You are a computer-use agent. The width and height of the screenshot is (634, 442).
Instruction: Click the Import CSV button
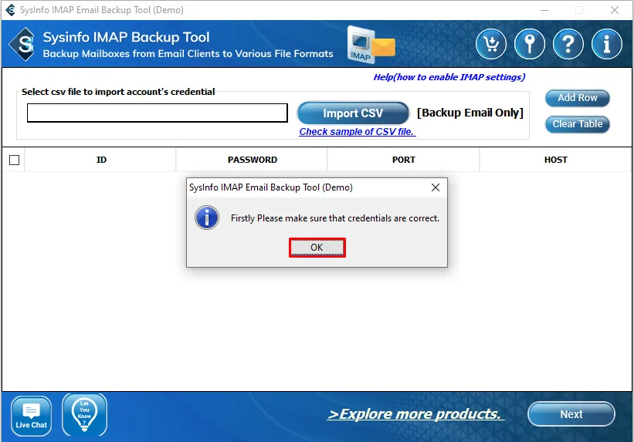click(x=353, y=113)
